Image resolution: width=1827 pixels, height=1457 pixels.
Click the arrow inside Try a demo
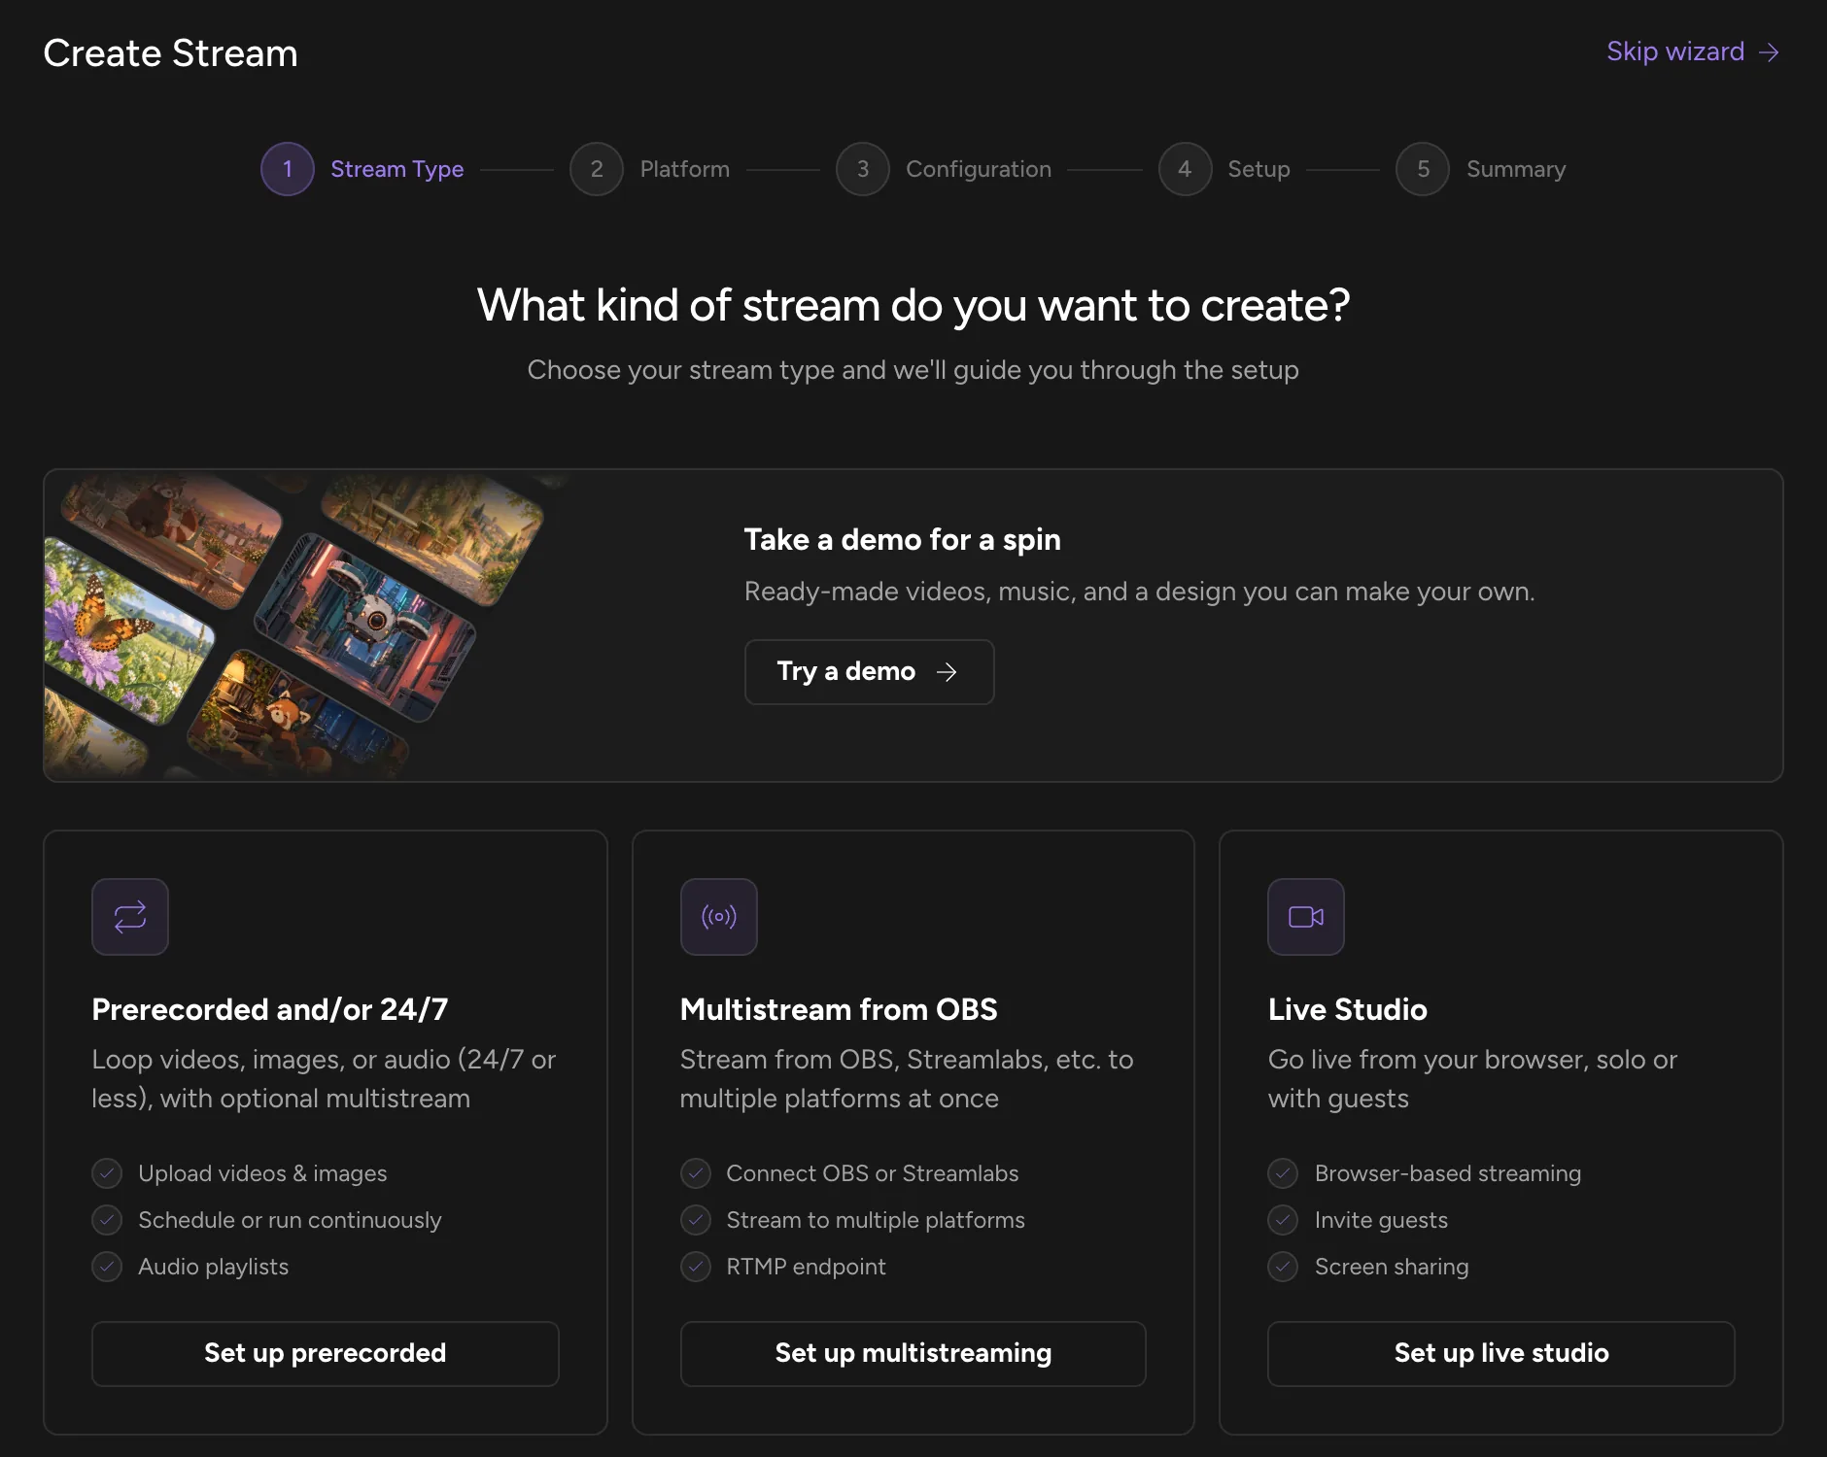tap(947, 672)
